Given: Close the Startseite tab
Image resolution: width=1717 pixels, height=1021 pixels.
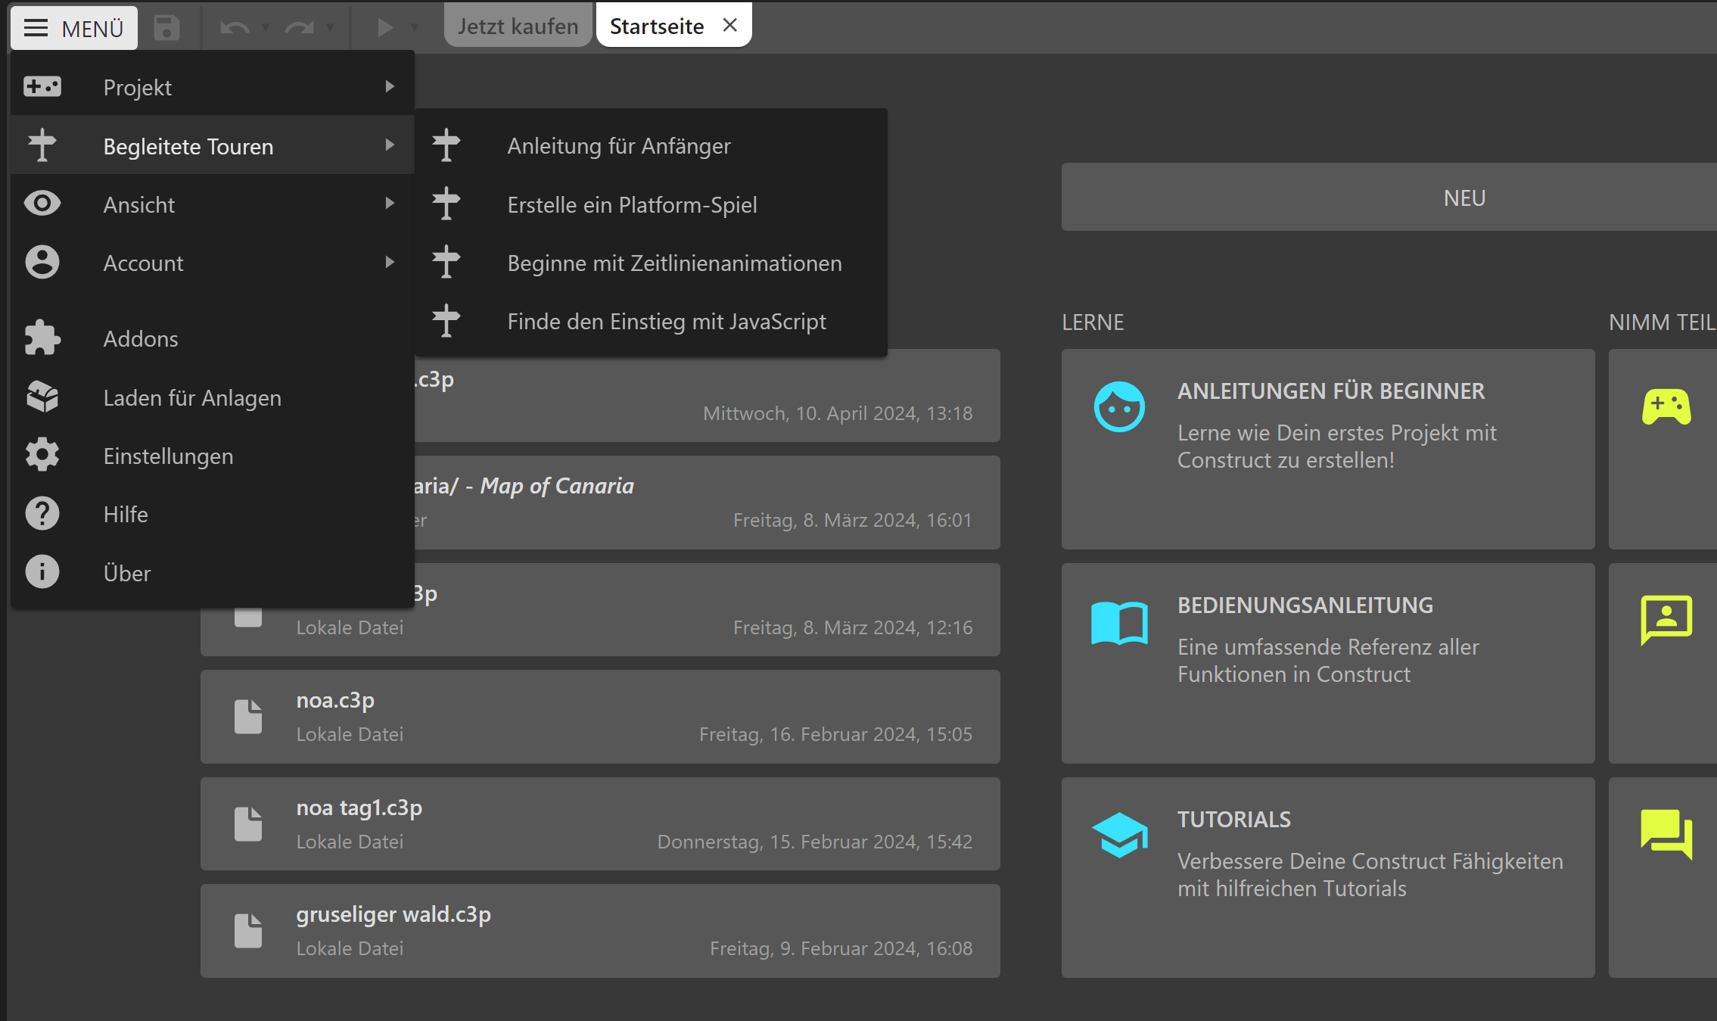Looking at the screenshot, I should click(x=730, y=25).
